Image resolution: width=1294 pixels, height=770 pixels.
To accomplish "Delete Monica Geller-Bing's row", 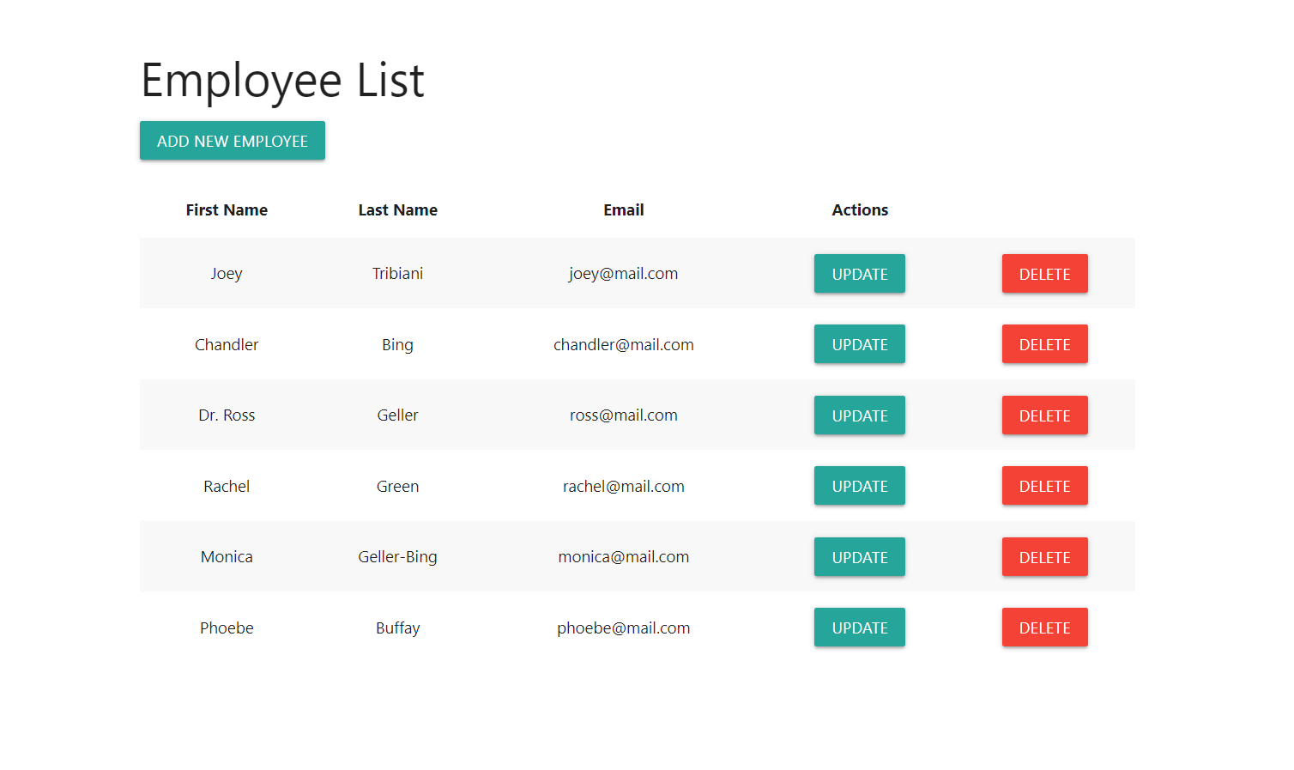I will click(x=1044, y=556).
